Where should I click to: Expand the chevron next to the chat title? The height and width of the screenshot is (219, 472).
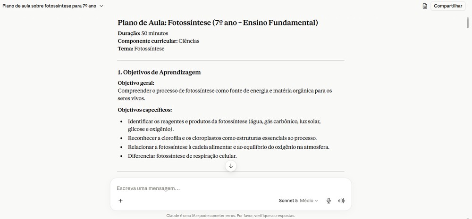101,6
